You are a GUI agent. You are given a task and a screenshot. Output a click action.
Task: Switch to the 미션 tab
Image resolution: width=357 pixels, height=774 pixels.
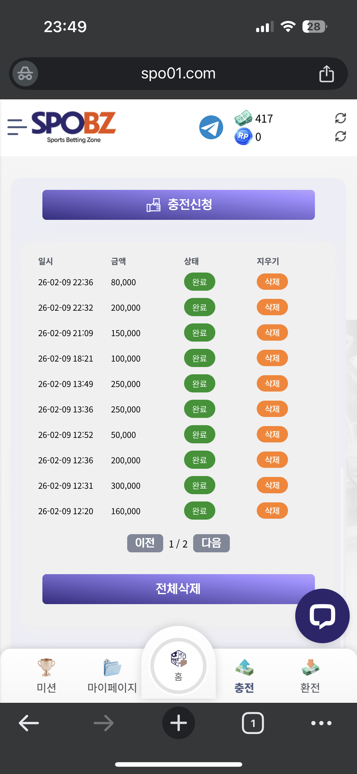pos(46,675)
